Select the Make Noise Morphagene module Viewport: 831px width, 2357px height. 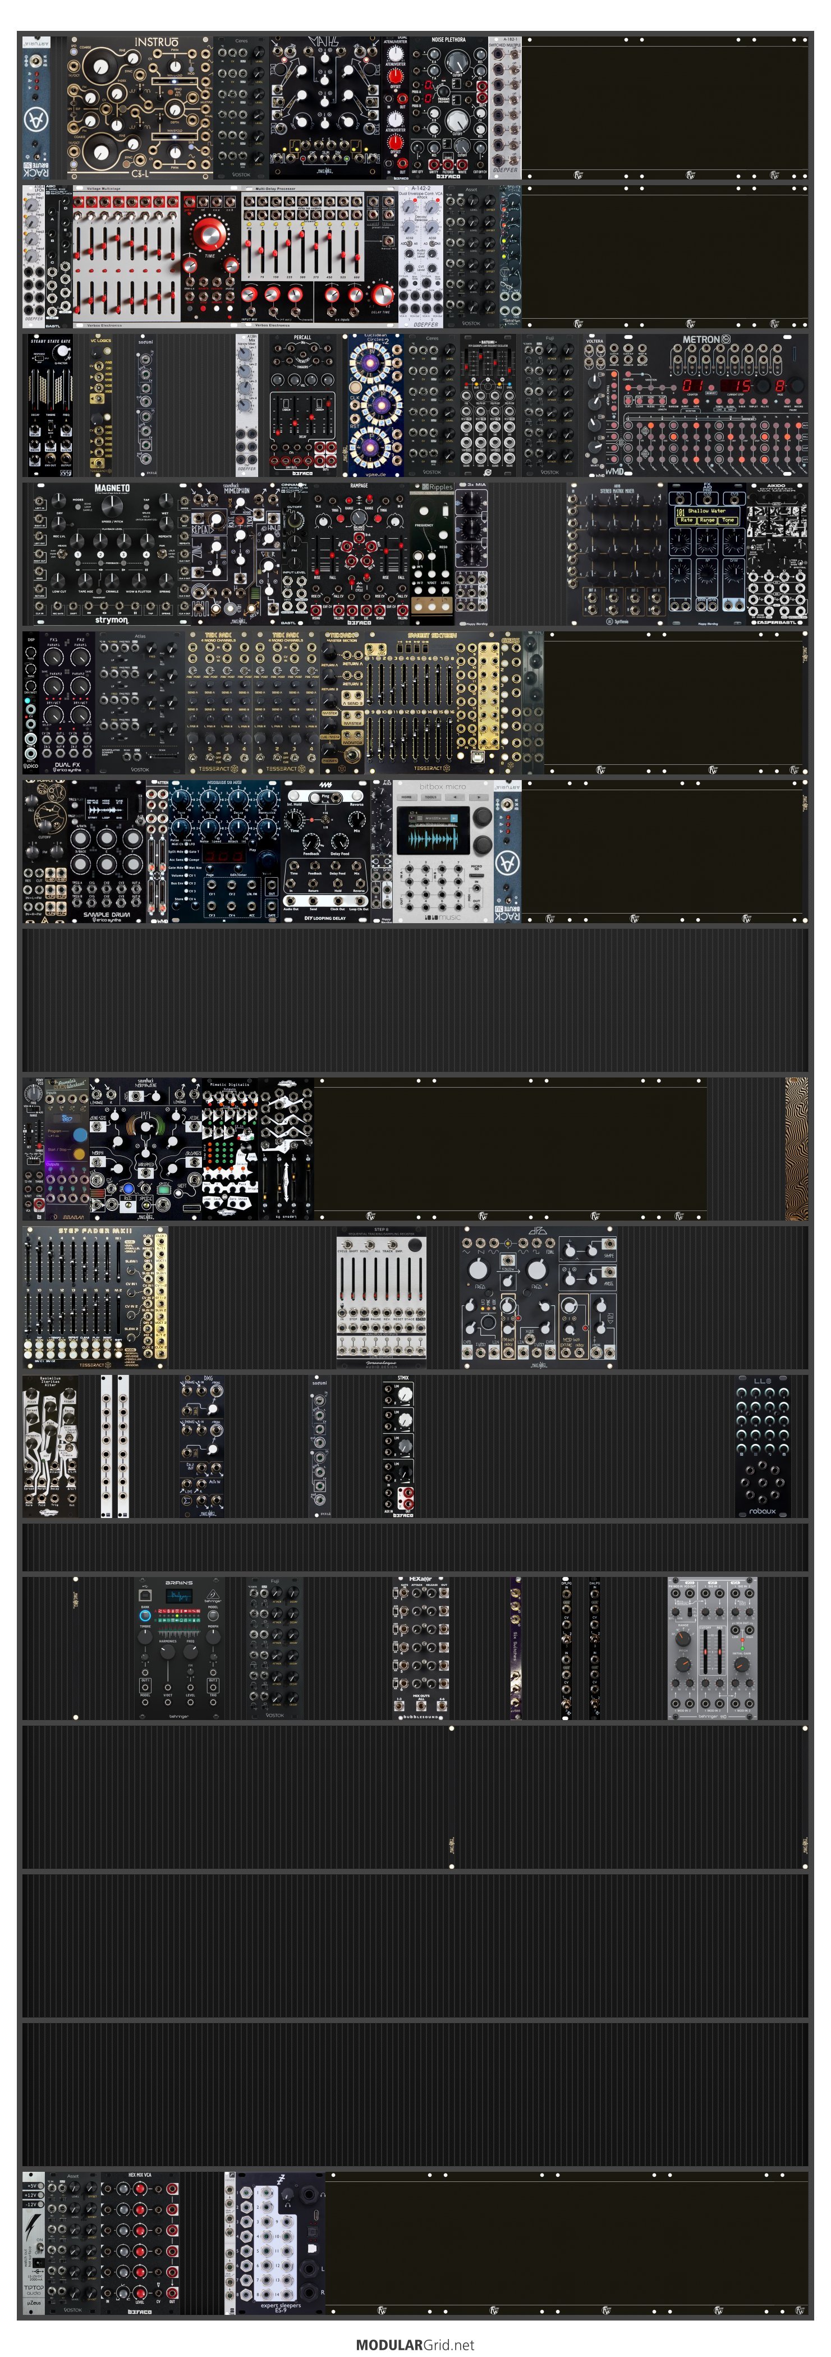(x=145, y=1148)
